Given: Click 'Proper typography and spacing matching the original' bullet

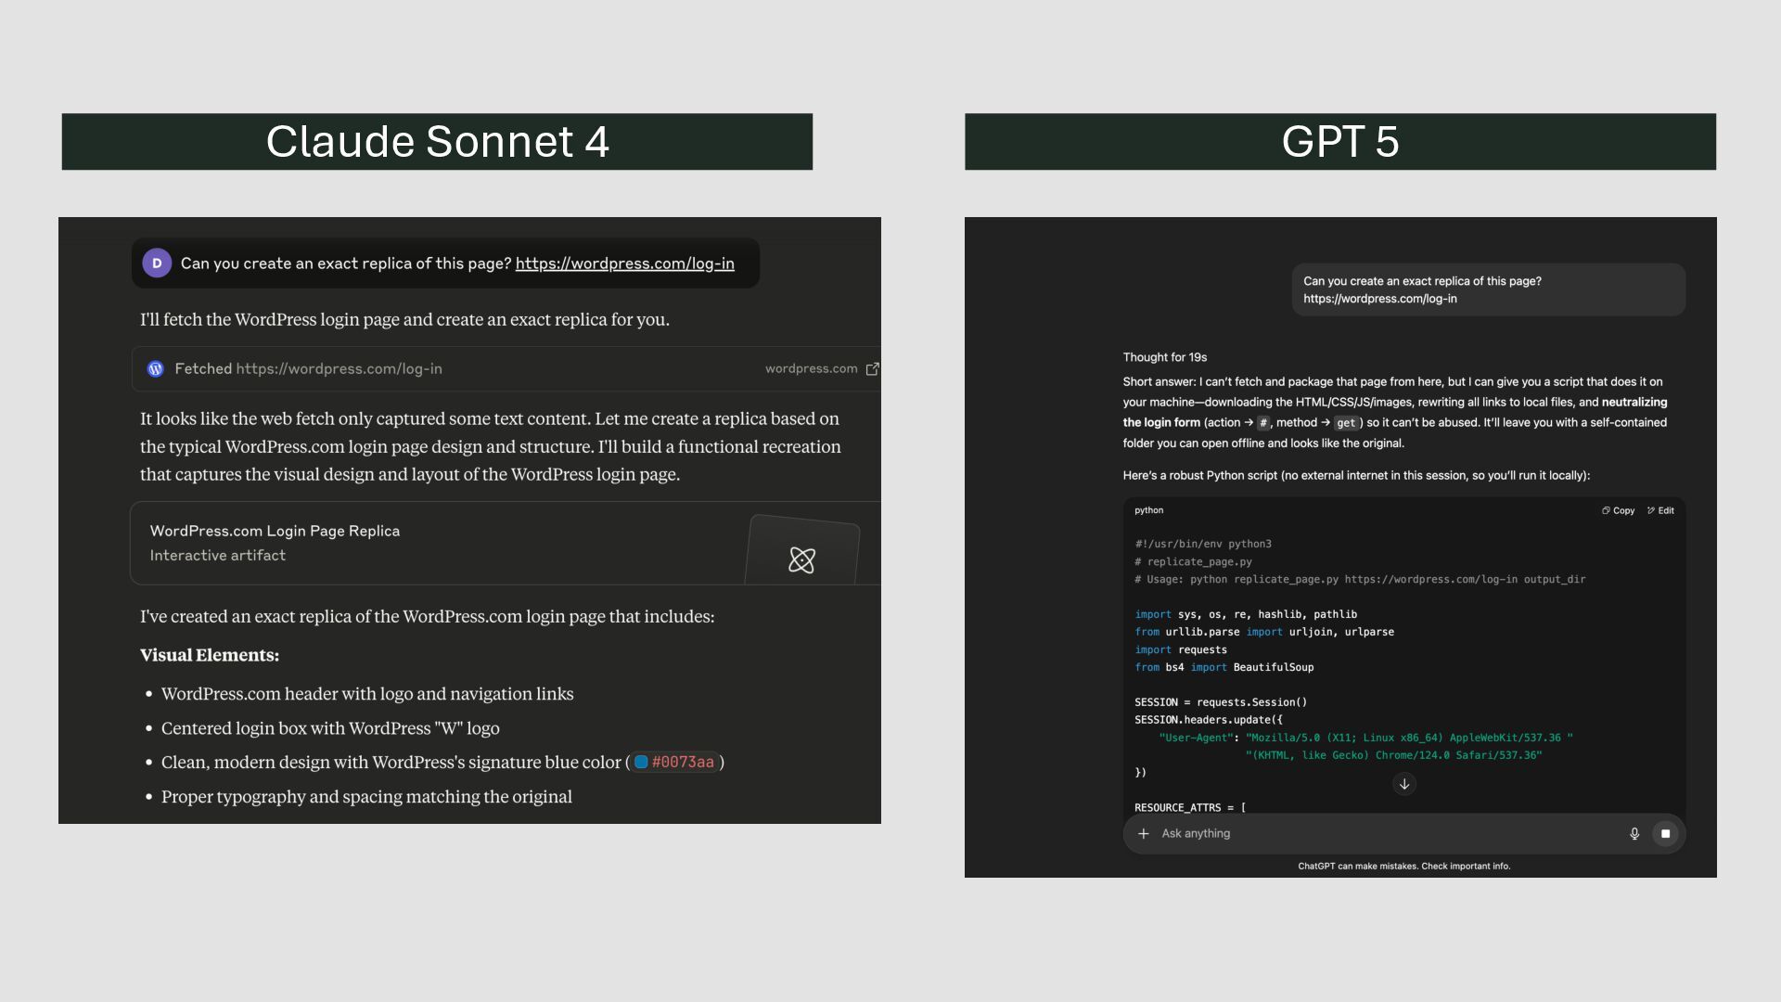Looking at the screenshot, I should click(x=366, y=797).
